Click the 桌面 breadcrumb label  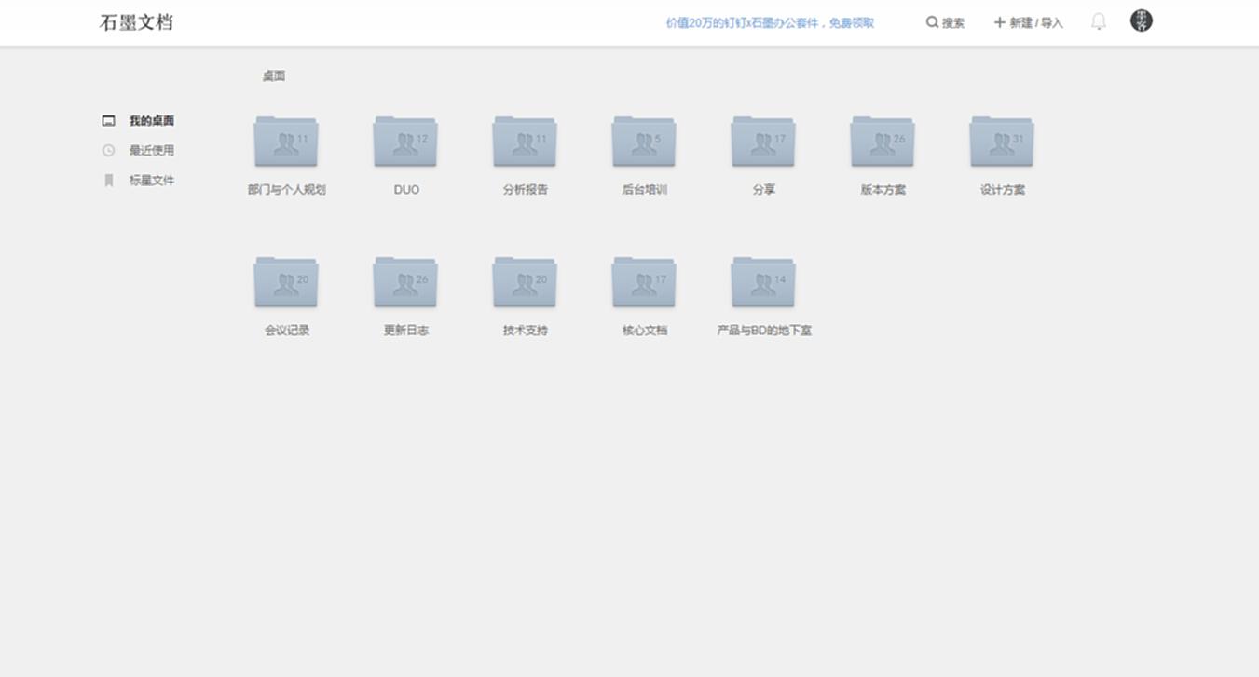tap(274, 76)
